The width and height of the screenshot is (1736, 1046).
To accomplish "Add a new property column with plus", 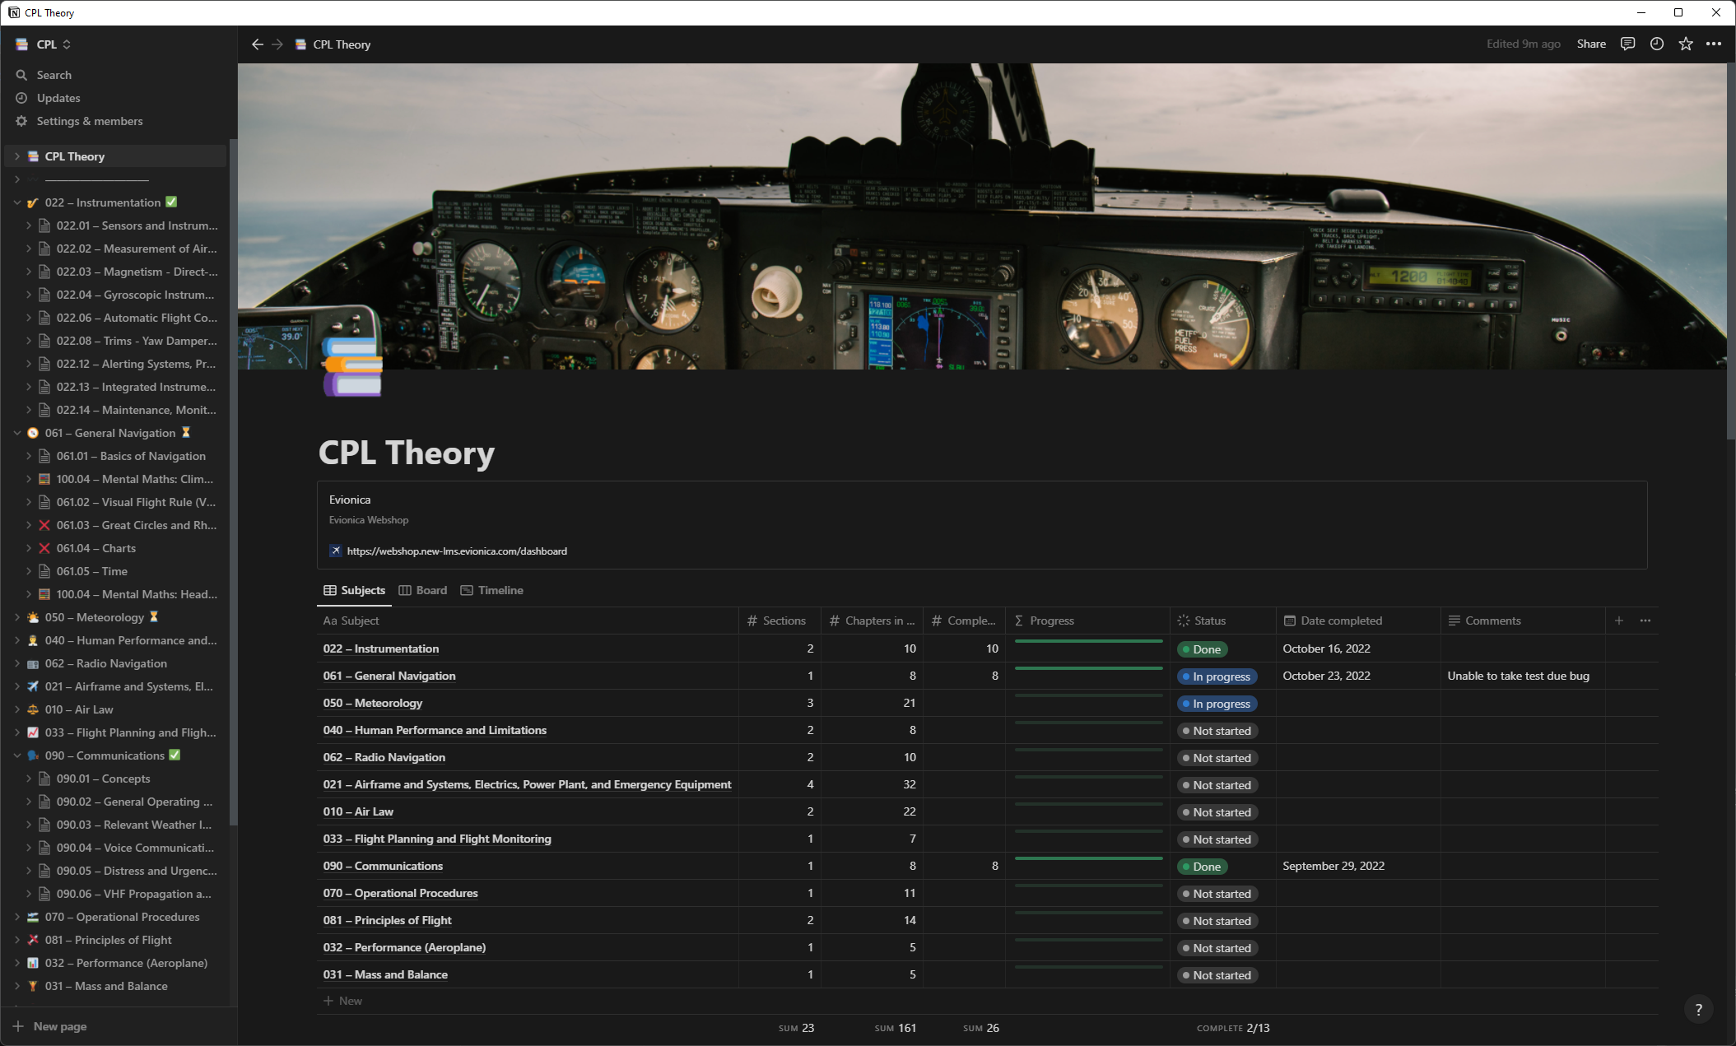I will click(1619, 621).
